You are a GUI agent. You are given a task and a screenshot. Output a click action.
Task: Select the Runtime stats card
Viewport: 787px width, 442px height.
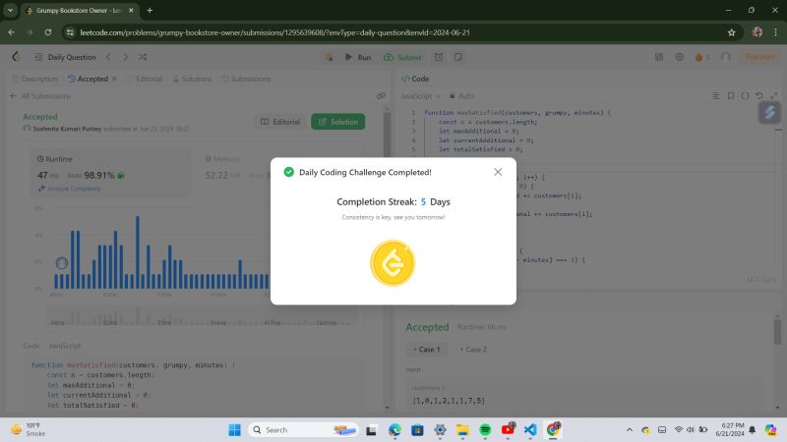click(x=110, y=173)
